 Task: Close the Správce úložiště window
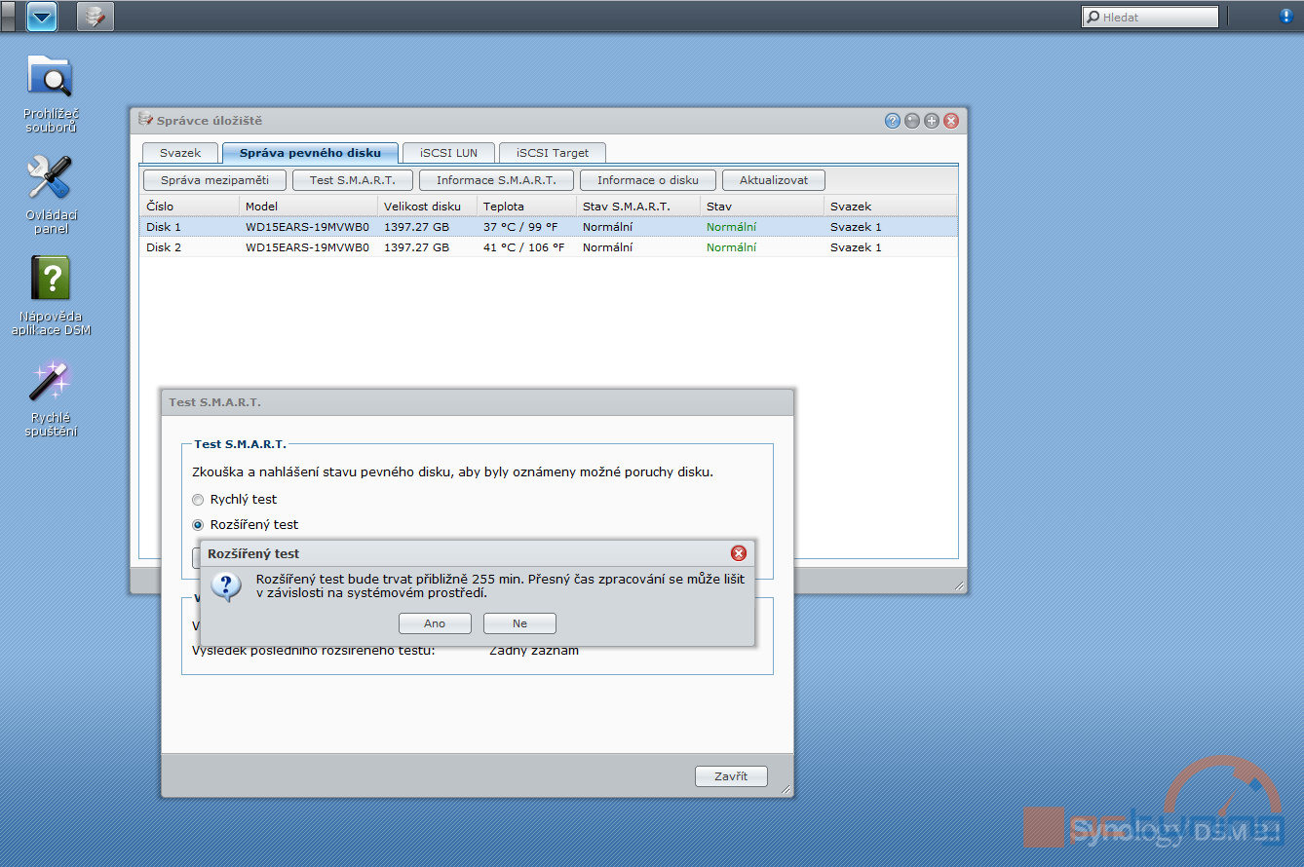(x=951, y=121)
